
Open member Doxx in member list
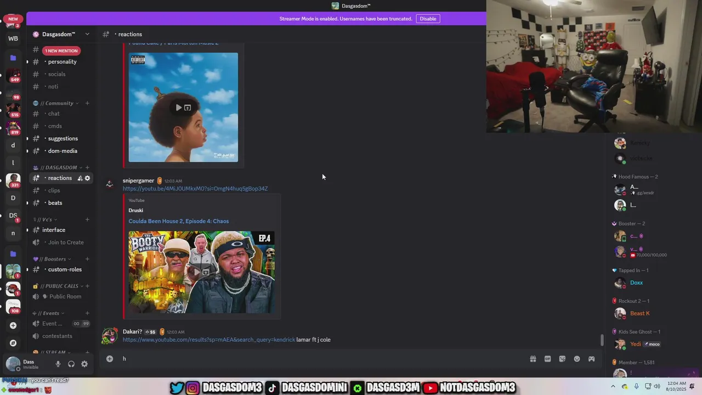pyautogui.click(x=636, y=283)
